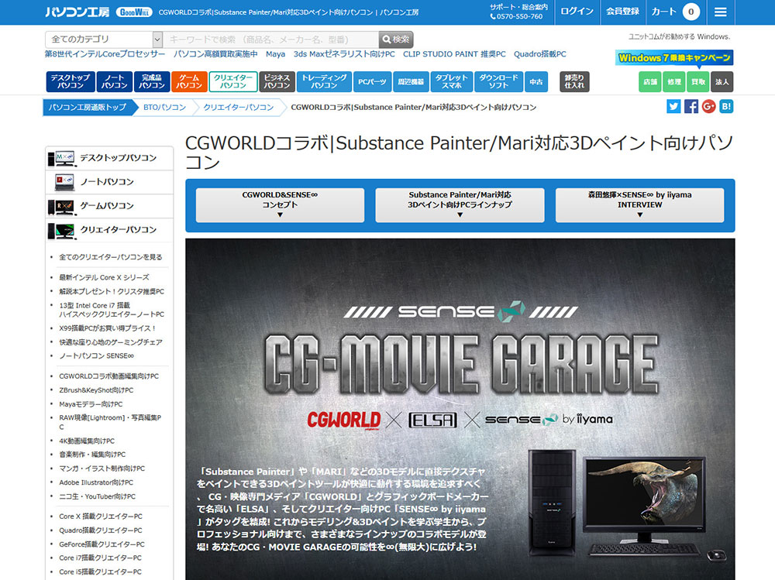Open ZBrush&KeyShot向けPC sidebar link

(96, 390)
